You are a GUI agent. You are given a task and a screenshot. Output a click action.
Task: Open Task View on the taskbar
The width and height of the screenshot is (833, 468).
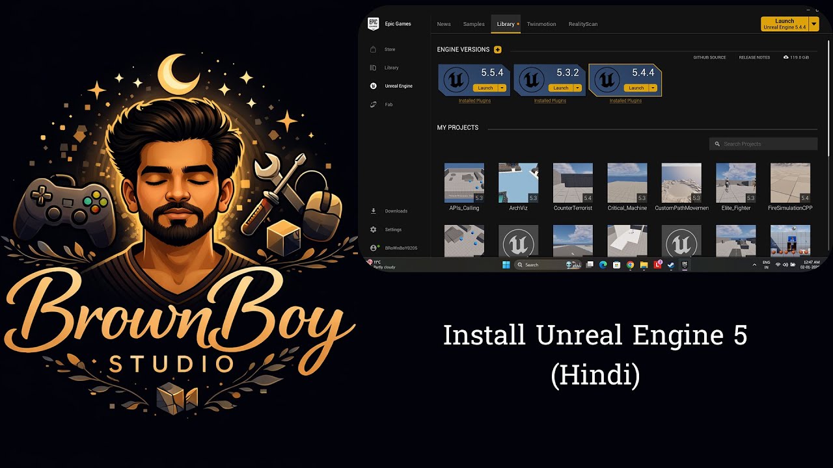(x=590, y=265)
